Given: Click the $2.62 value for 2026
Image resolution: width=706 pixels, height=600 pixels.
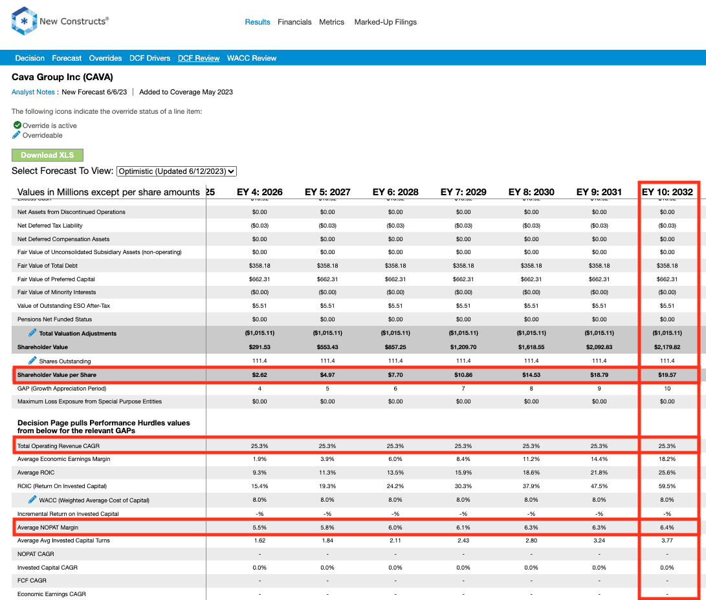Looking at the screenshot, I should pos(259,374).
